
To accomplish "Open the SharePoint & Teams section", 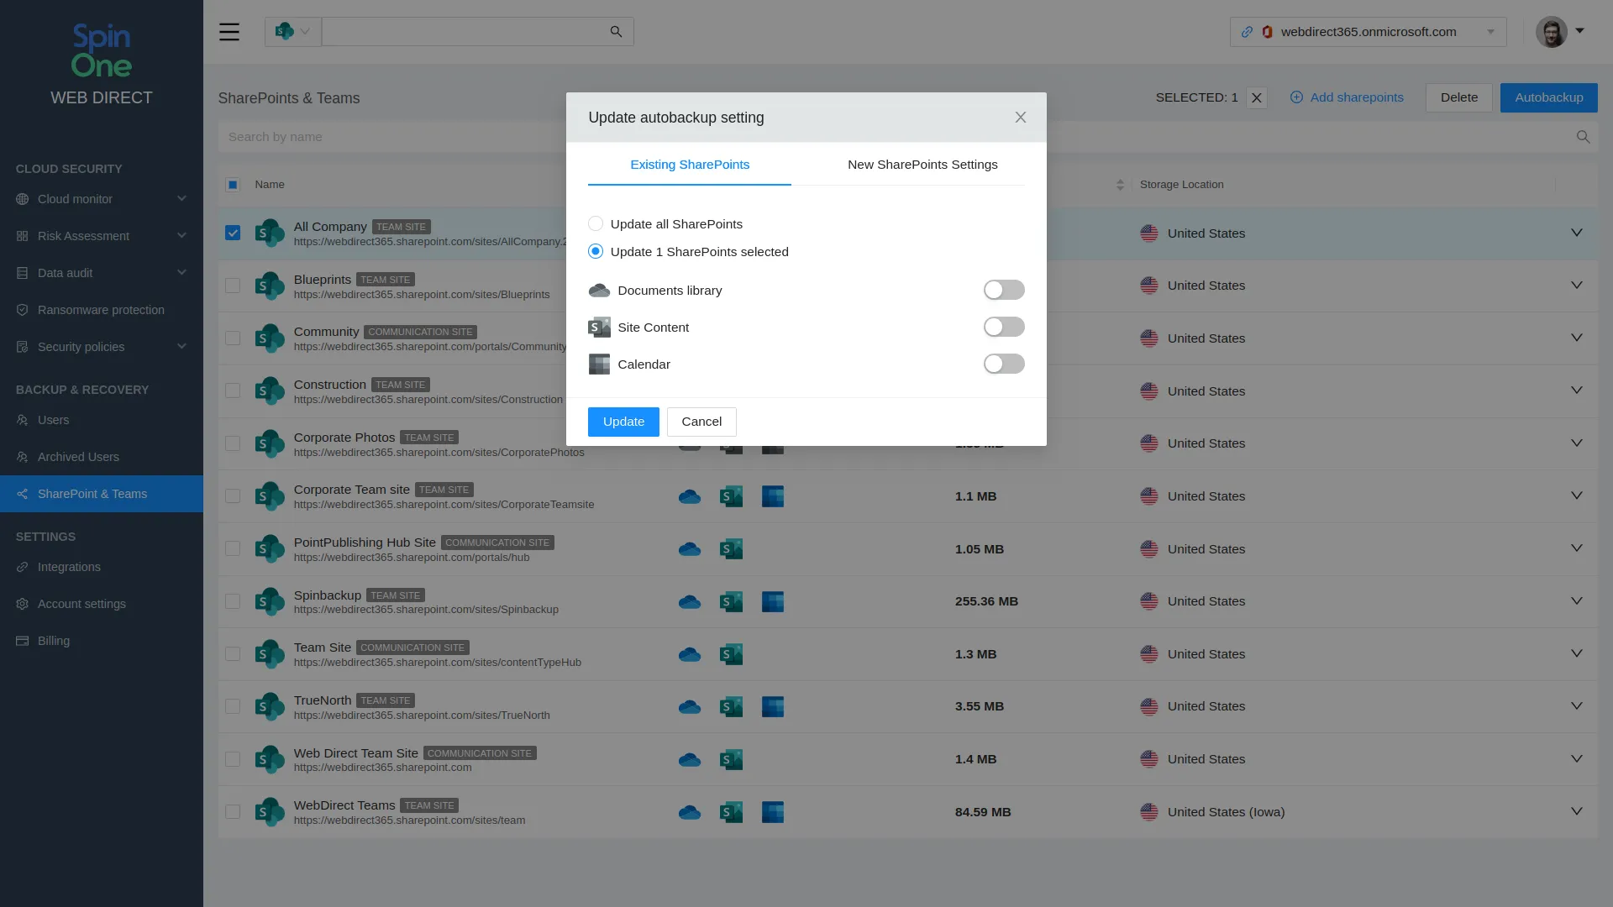I will point(92,494).
